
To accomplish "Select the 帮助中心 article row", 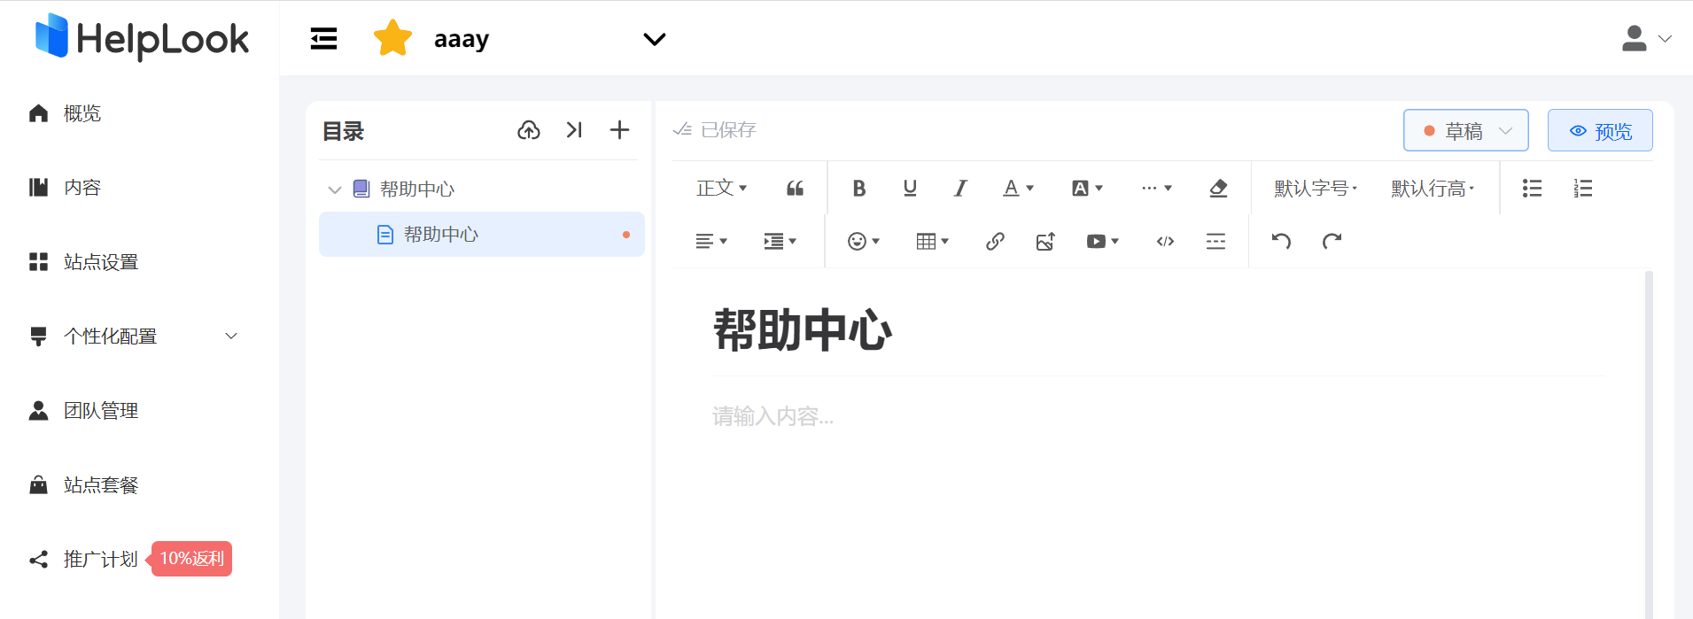I will (482, 235).
